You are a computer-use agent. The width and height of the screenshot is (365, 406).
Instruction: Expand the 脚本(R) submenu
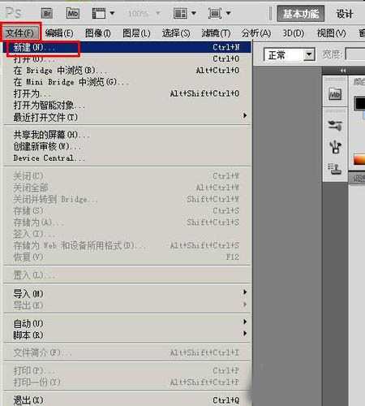pos(127,335)
